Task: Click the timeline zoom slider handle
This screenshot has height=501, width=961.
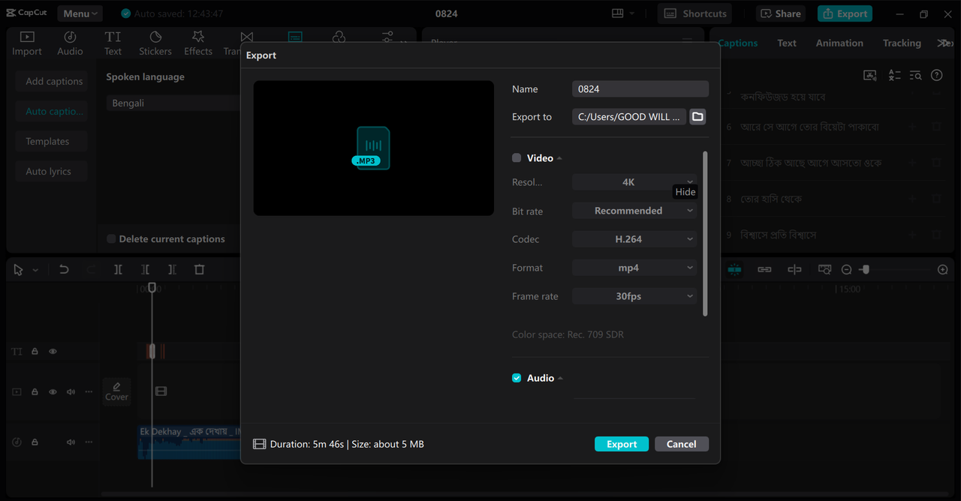Action: (x=865, y=269)
